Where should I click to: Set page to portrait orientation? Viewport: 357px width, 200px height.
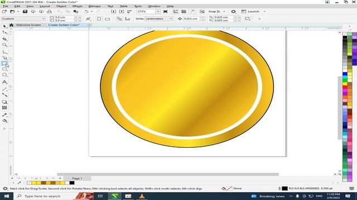point(99,19)
